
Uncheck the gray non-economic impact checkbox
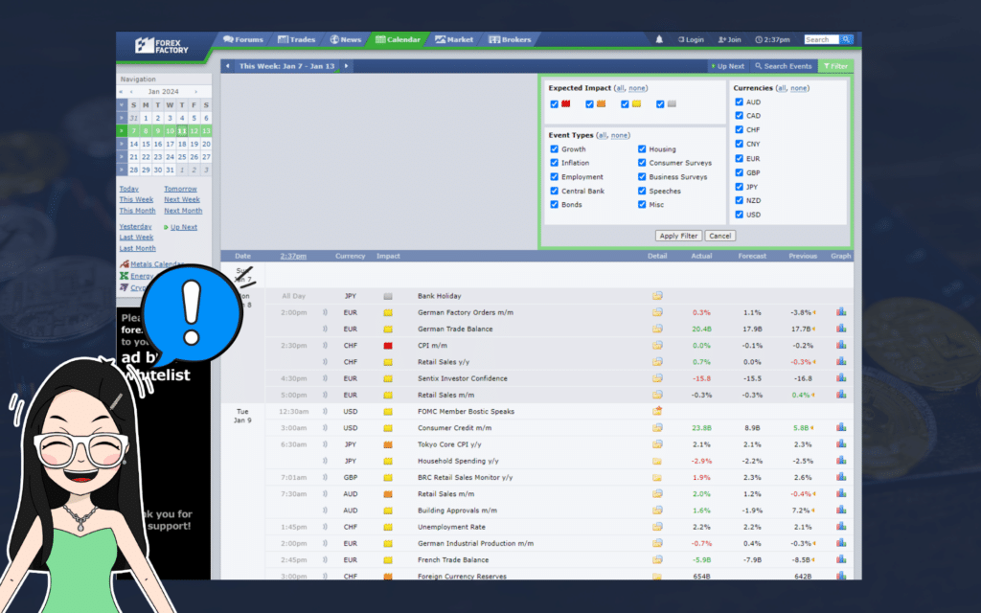pos(660,104)
